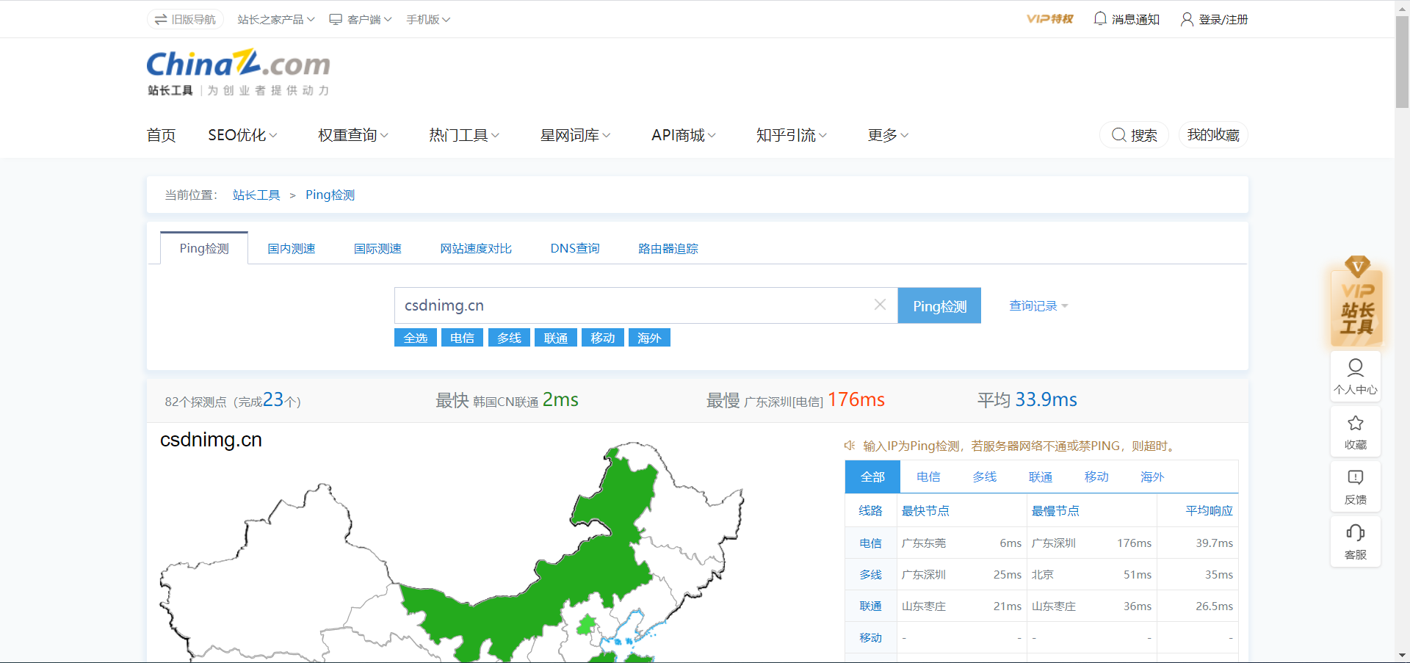Viewport: 1410px width, 663px height.
Task: Select 联通 tab in results table
Action: [1041, 477]
